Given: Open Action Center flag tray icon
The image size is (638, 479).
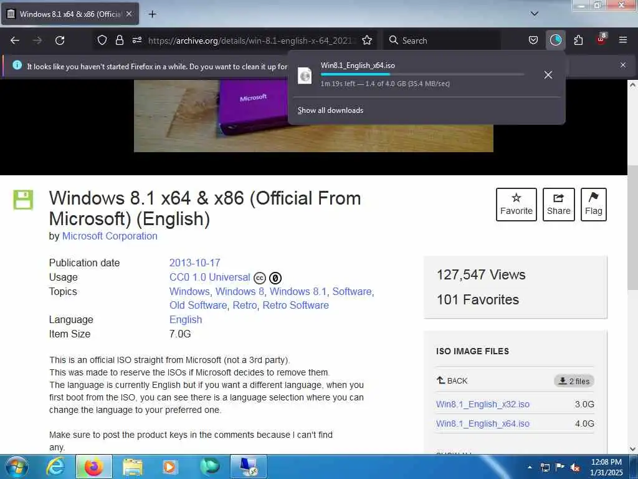Looking at the screenshot, I should 560,467.
